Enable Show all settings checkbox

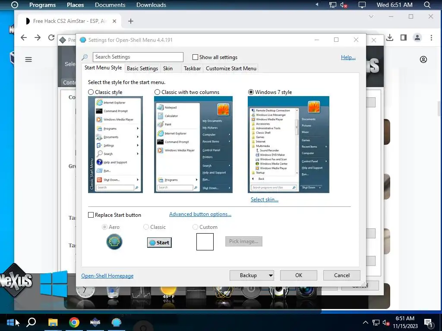[195, 57]
